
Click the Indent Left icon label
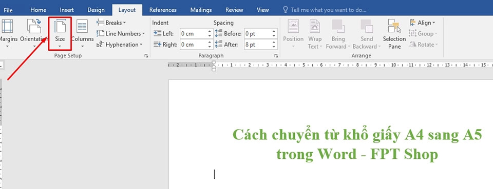[163, 33]
